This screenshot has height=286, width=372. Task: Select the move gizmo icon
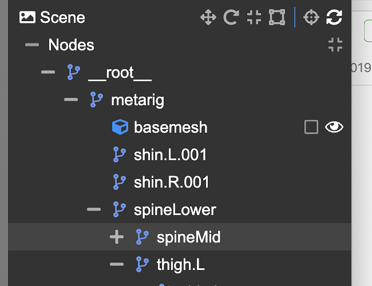click(x=208, y=17)
